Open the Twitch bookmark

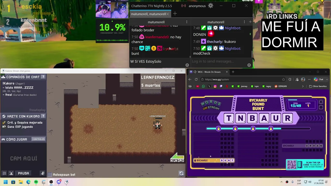pyautogui.click(x=221, y=86)
